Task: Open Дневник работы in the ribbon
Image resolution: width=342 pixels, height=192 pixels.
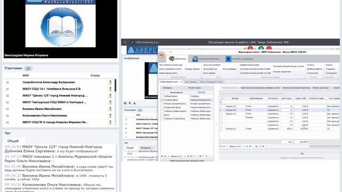Action: coord(315,69)
